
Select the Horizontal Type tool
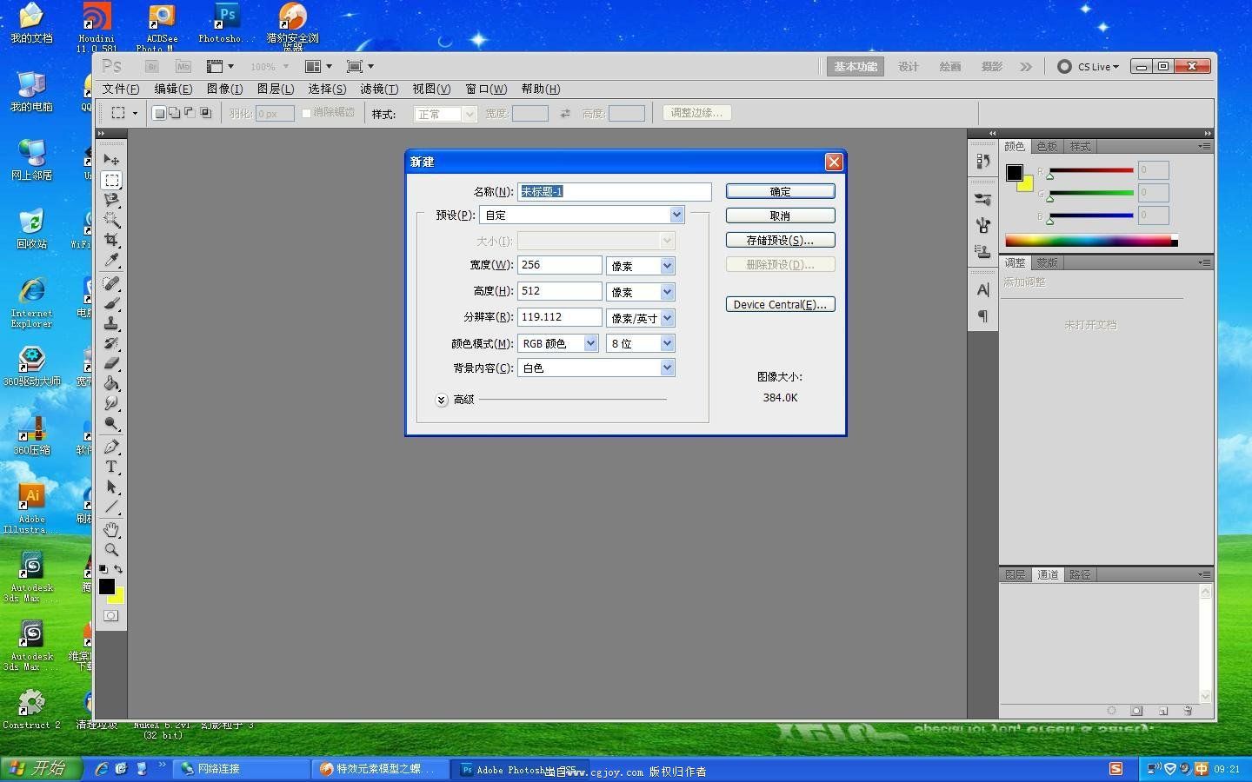pos(111,467)
